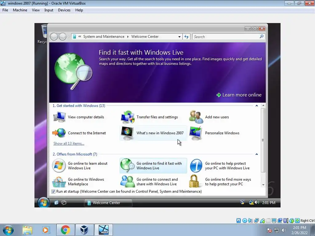Click the Show desktop quick launch icon
Screen dimensions: 315x236
click(x=64, y=203)
